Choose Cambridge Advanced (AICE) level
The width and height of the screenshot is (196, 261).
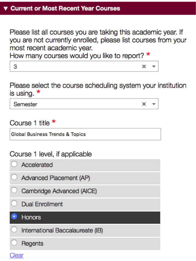(14, 191)
